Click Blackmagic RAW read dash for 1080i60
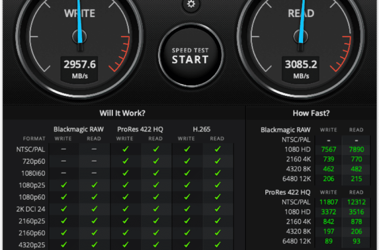Screen dimensions: 379x250 tap(94, 173)
